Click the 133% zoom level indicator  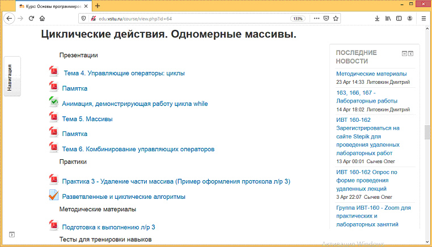point(297,18)
